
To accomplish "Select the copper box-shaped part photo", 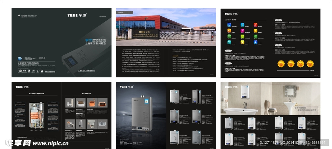I will (x=102, y=103).
